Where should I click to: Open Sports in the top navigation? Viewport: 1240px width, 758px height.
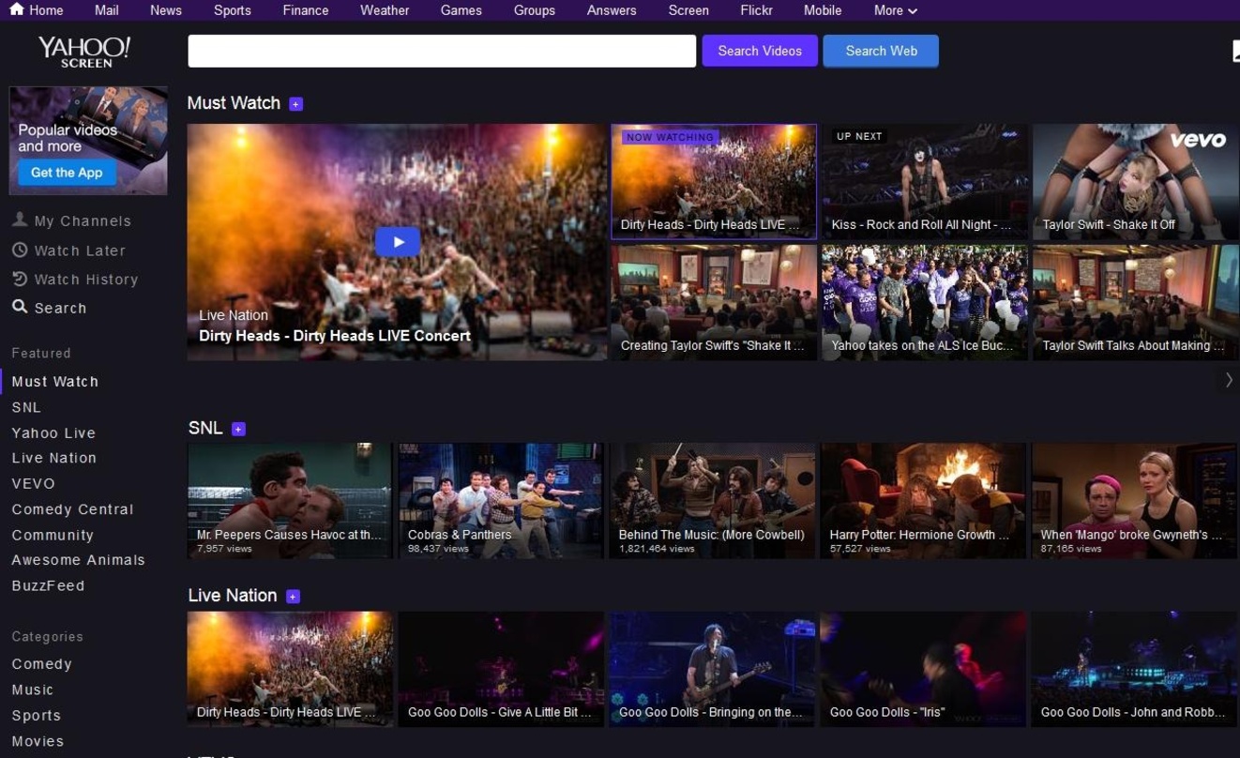232,10
